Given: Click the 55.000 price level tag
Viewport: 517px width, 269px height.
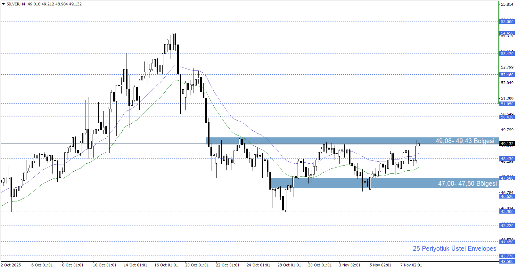Looking at the screenshot, I should (x=507, y=21).
